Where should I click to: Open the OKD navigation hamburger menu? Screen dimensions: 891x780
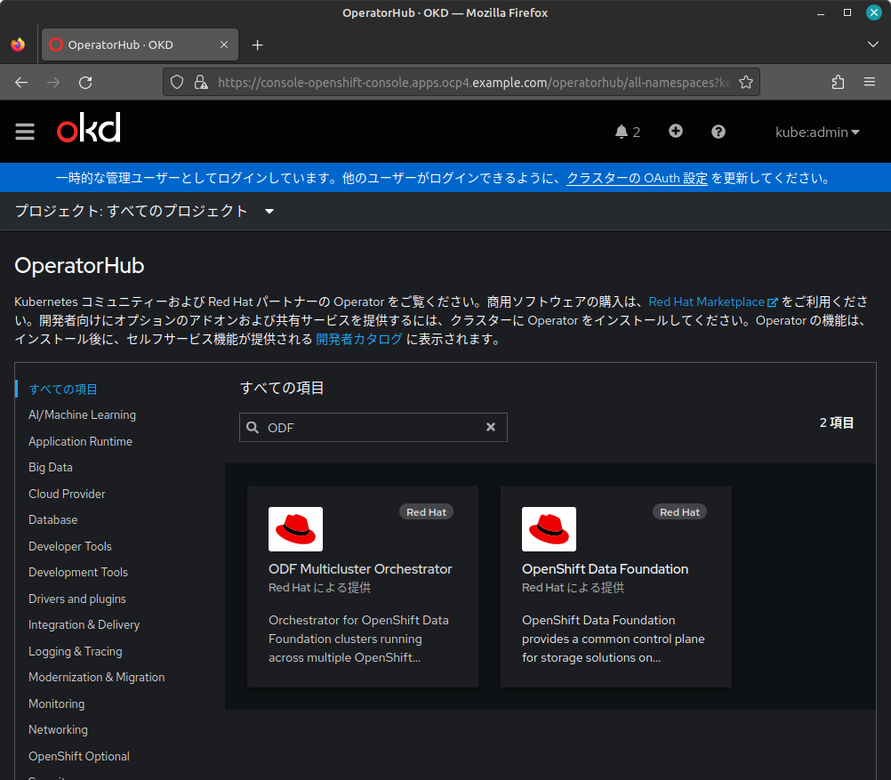click(x=25, y=132)
